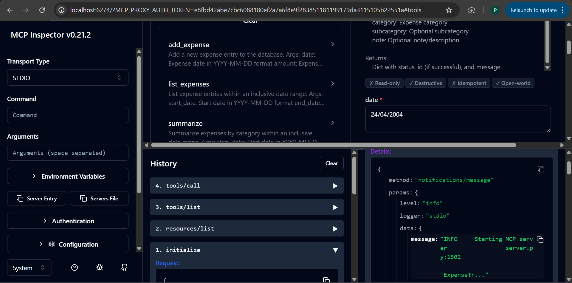This screenshot has width=572, height=283.
Task: Expand history entry 3. tools/list
Action: pyautogui.click(x=247, y=207)
